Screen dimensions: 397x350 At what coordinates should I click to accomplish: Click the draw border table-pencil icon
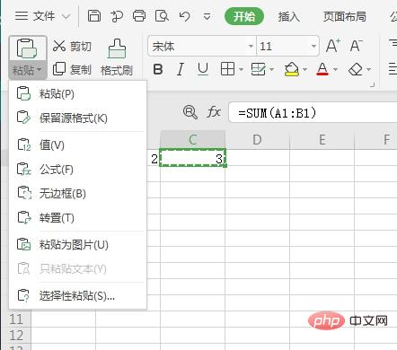(258, 69)
